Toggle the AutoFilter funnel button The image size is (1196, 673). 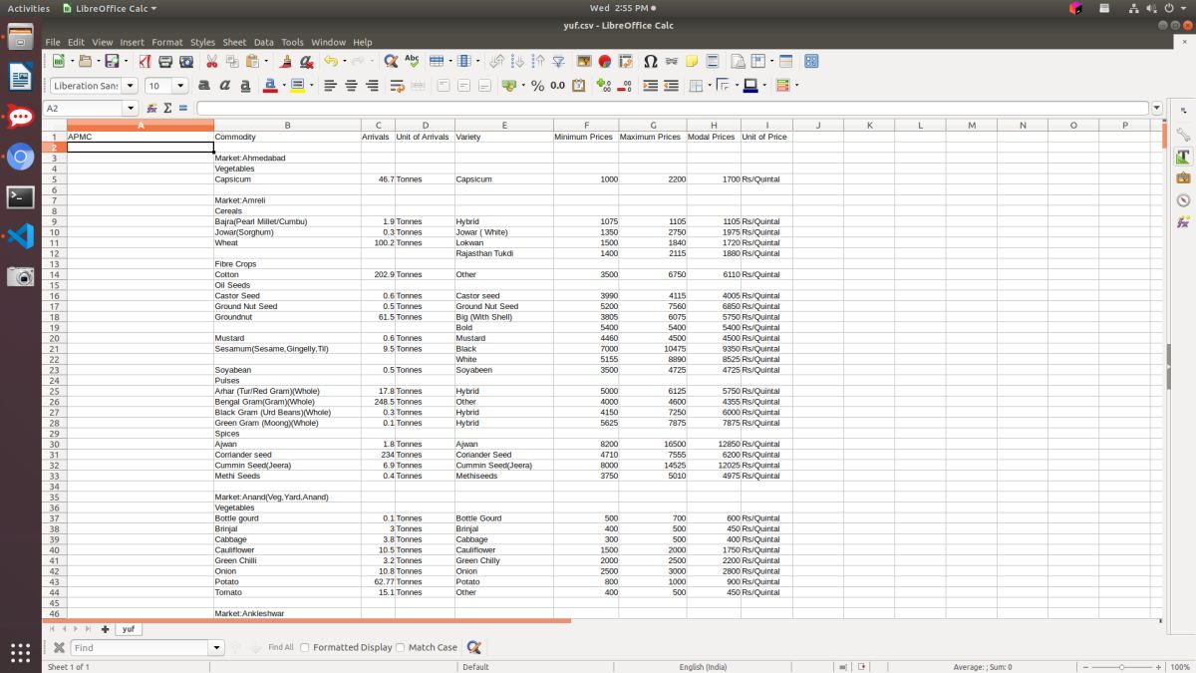pyautogui.click(x=558, y=61)
